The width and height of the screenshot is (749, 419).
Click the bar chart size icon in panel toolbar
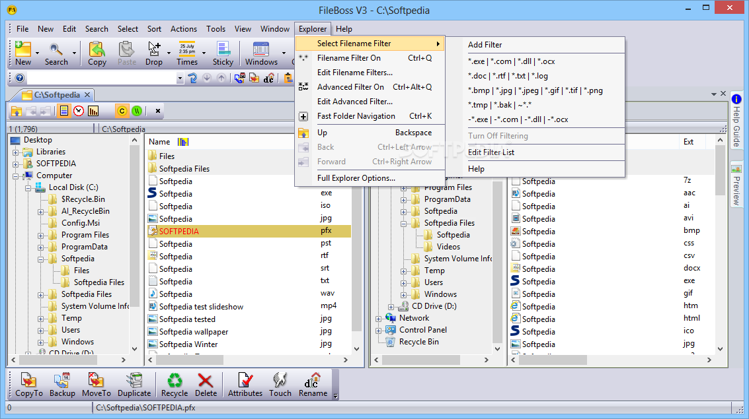click(93, 111)
